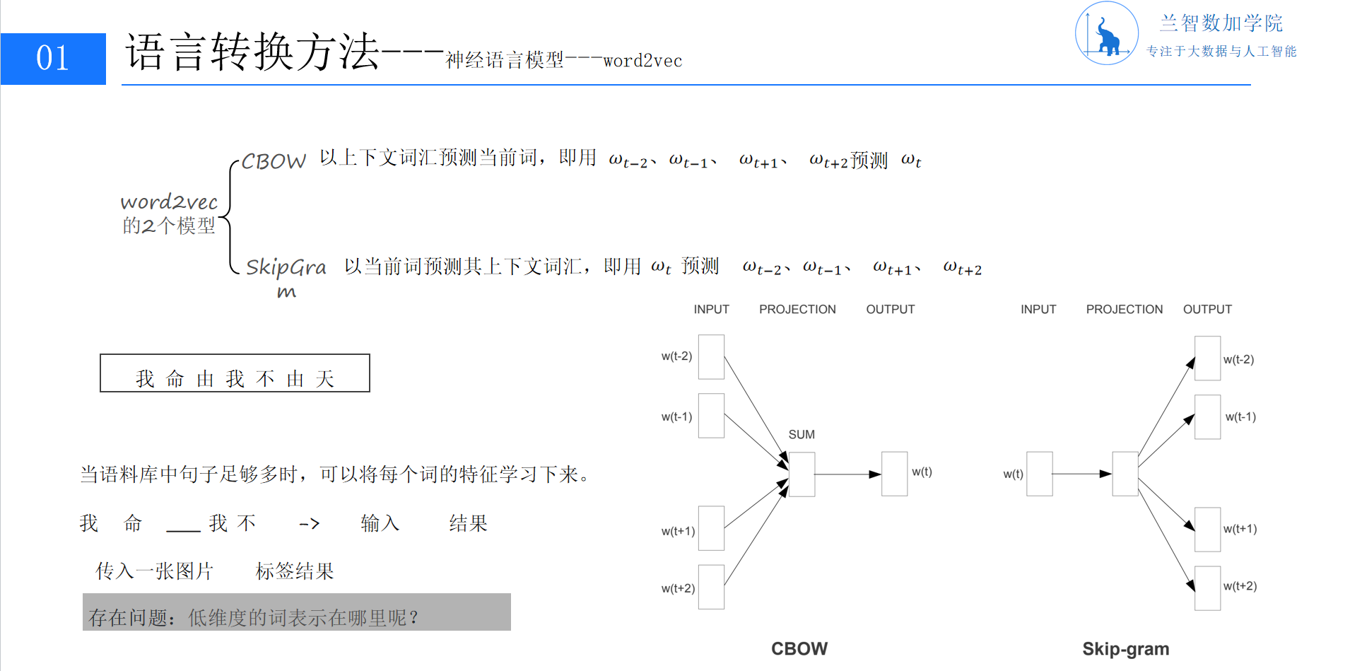Select the word "结果" after 输入

pyautogui.click(x=469, y=523)
